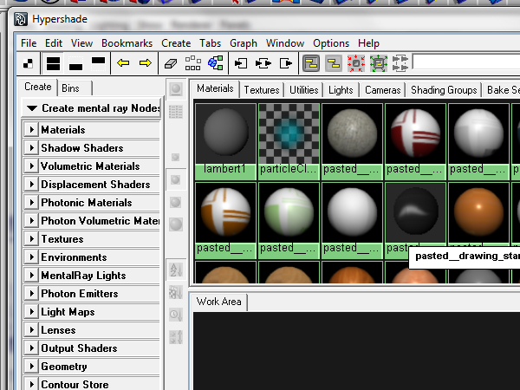520x390 pixels.
Task: Open the Bookmarks menu
Action: (127, 43)
